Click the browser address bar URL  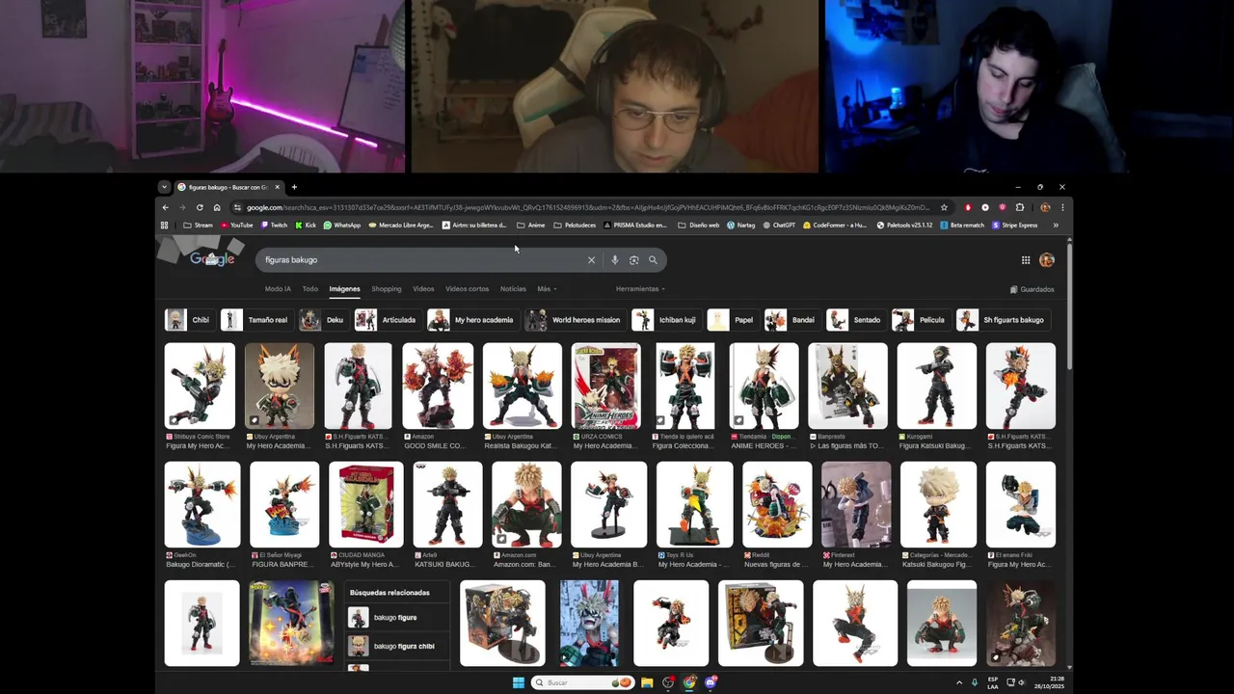[x=588, y=207]
